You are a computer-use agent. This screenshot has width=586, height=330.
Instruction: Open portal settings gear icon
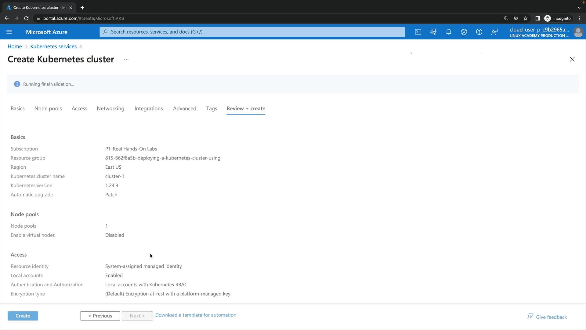pos(464,32)
